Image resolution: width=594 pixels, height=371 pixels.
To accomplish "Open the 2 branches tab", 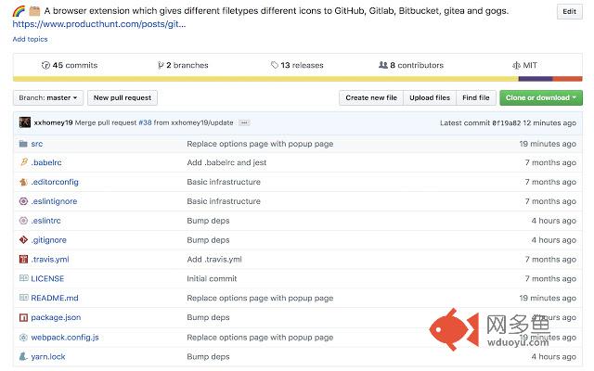I will tap(183, 65).
